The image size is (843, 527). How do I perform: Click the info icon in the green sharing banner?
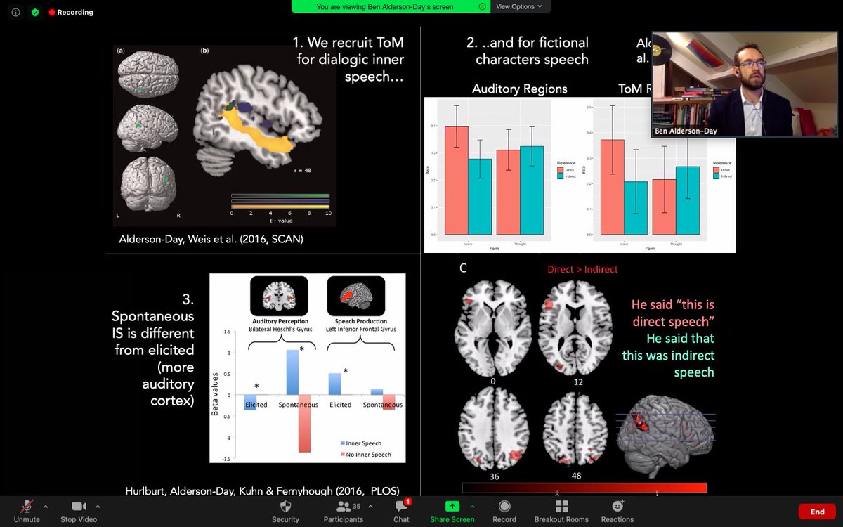coord(482,6)
